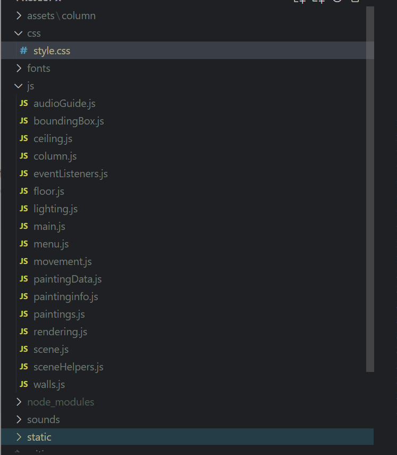Click the JS icon next to audioGuide.js
Viewport: 397px width, 455px height.
(x=24, y=103)
